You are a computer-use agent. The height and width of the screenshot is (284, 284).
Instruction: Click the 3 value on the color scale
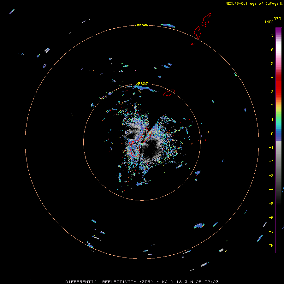(272, 92)
